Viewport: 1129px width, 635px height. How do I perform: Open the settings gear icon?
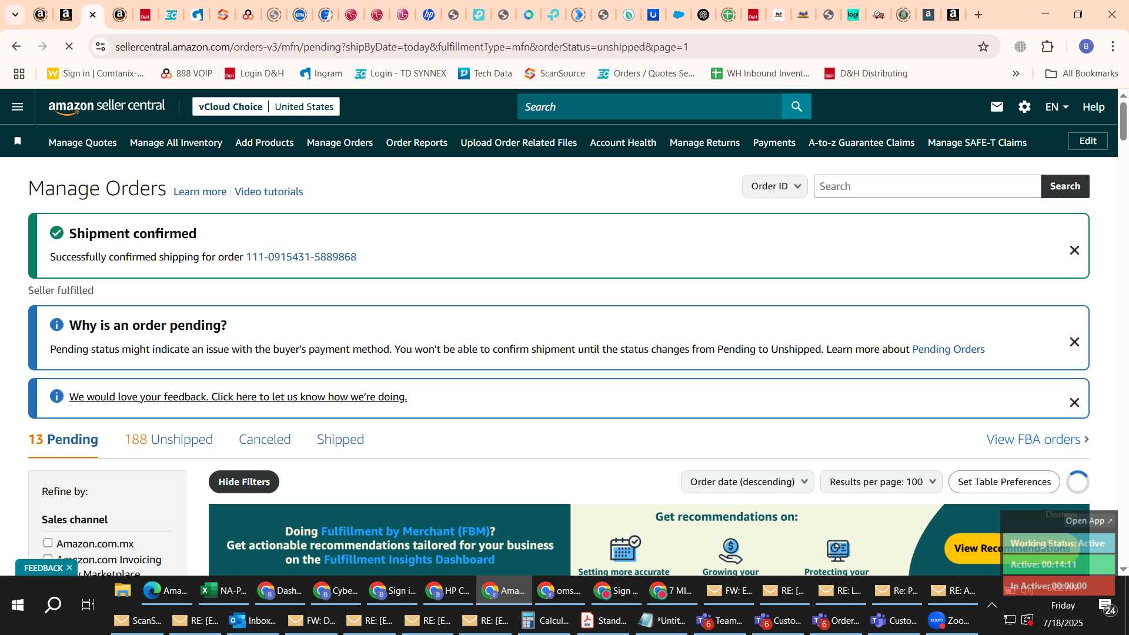[x=1024, y=106]
